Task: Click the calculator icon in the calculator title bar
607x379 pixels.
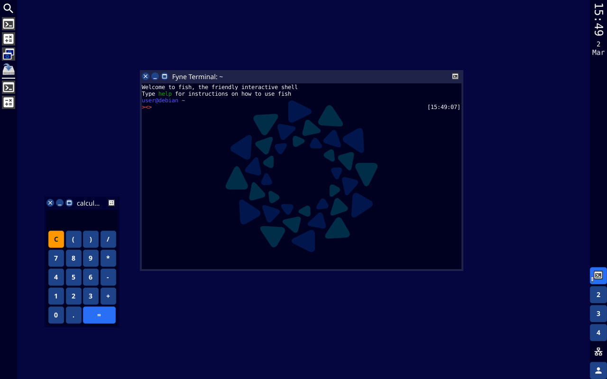Action: point(111,203)
